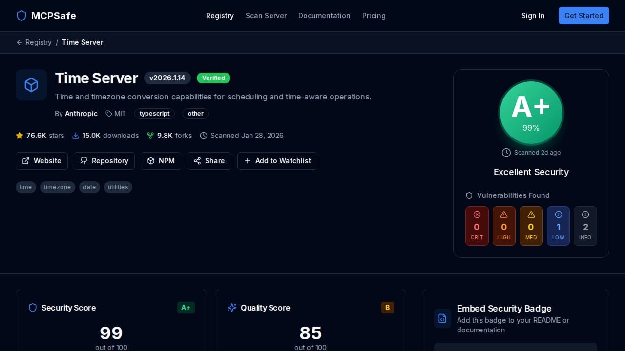Image resolution: width=625 pixels, height=351 pixels.
Task: Select the v2026.1.14 version badge
Action: pos(167,78)
